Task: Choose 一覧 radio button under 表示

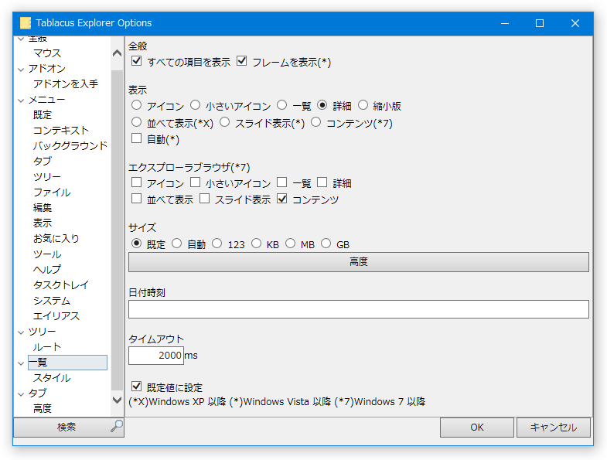Action: point(281,105)
